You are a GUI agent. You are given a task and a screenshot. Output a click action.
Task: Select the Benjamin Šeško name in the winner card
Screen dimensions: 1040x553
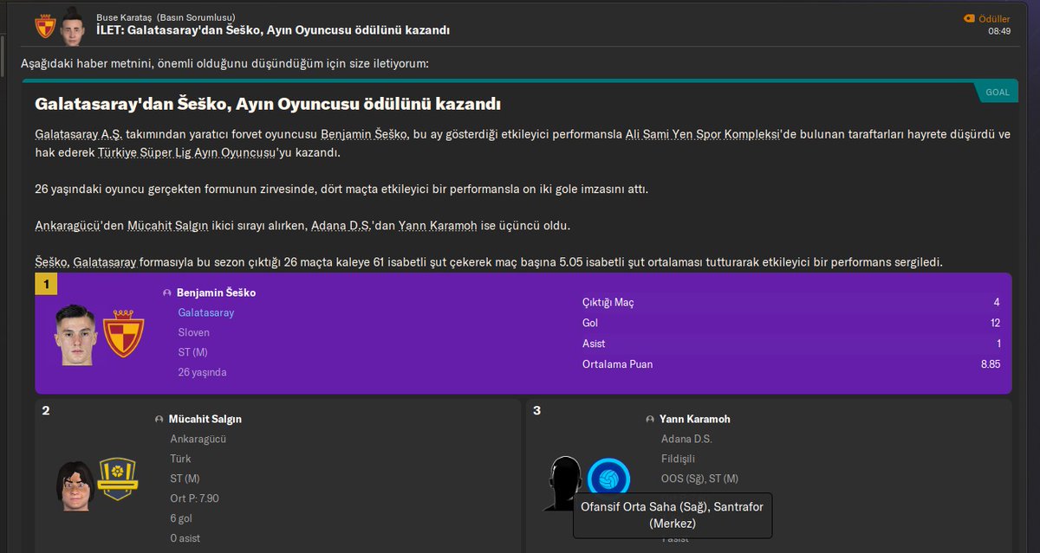pyautogui.click(x=217, y=293)
